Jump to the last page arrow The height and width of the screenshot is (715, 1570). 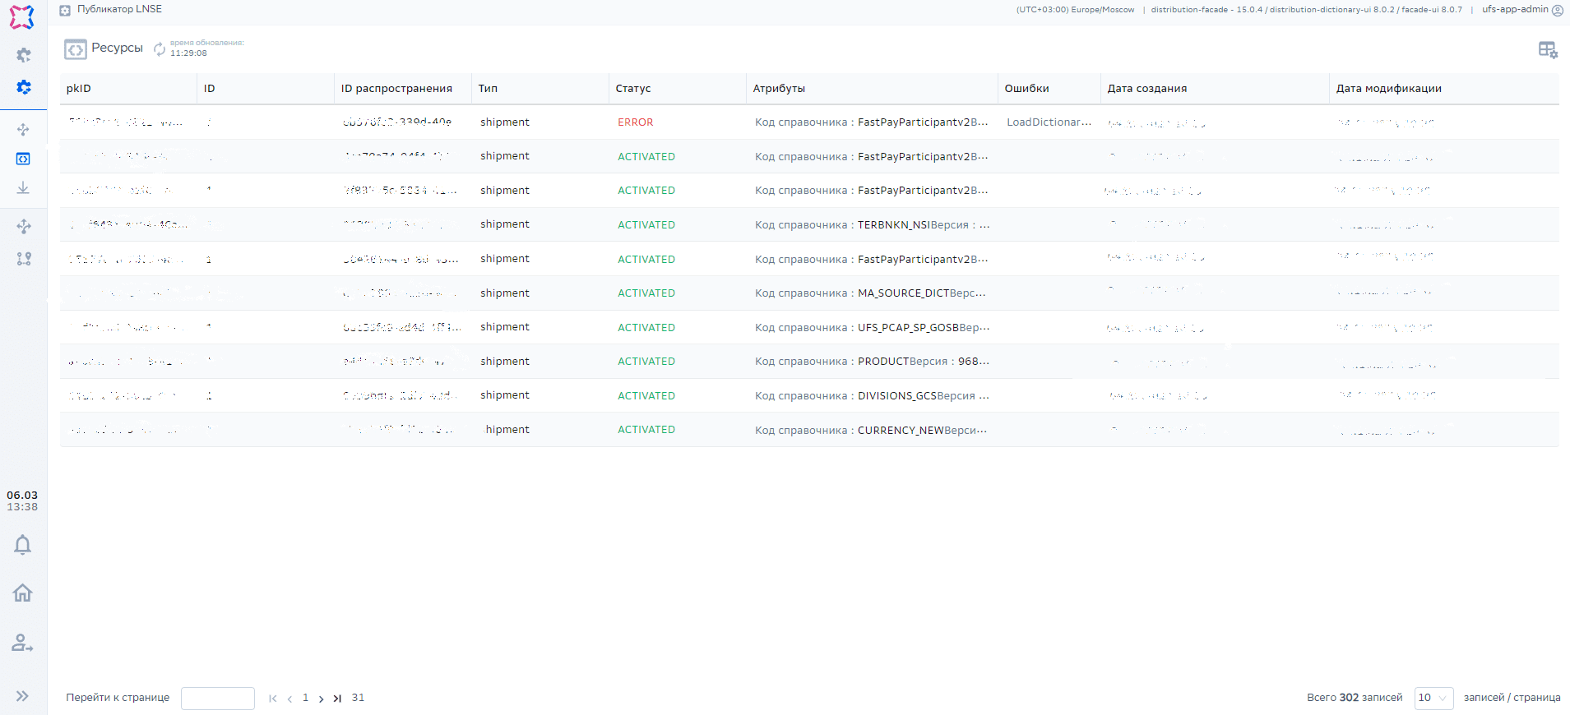[337, 699]
